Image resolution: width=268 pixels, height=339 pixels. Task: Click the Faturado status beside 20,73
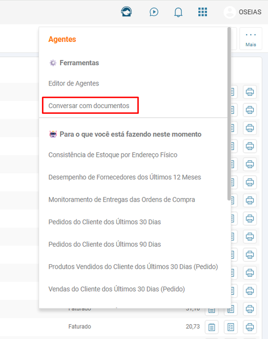pyautogui.click(x=80, y=327)
